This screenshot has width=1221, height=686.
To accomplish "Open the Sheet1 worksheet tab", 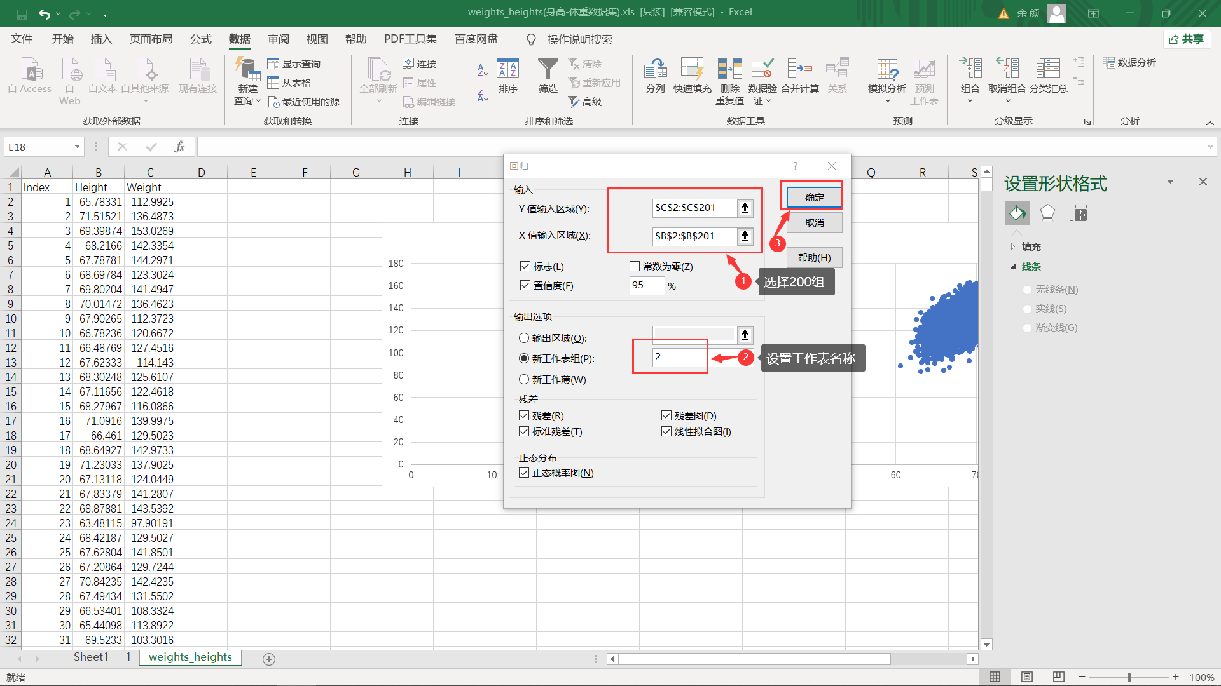I will pos(91,657).
